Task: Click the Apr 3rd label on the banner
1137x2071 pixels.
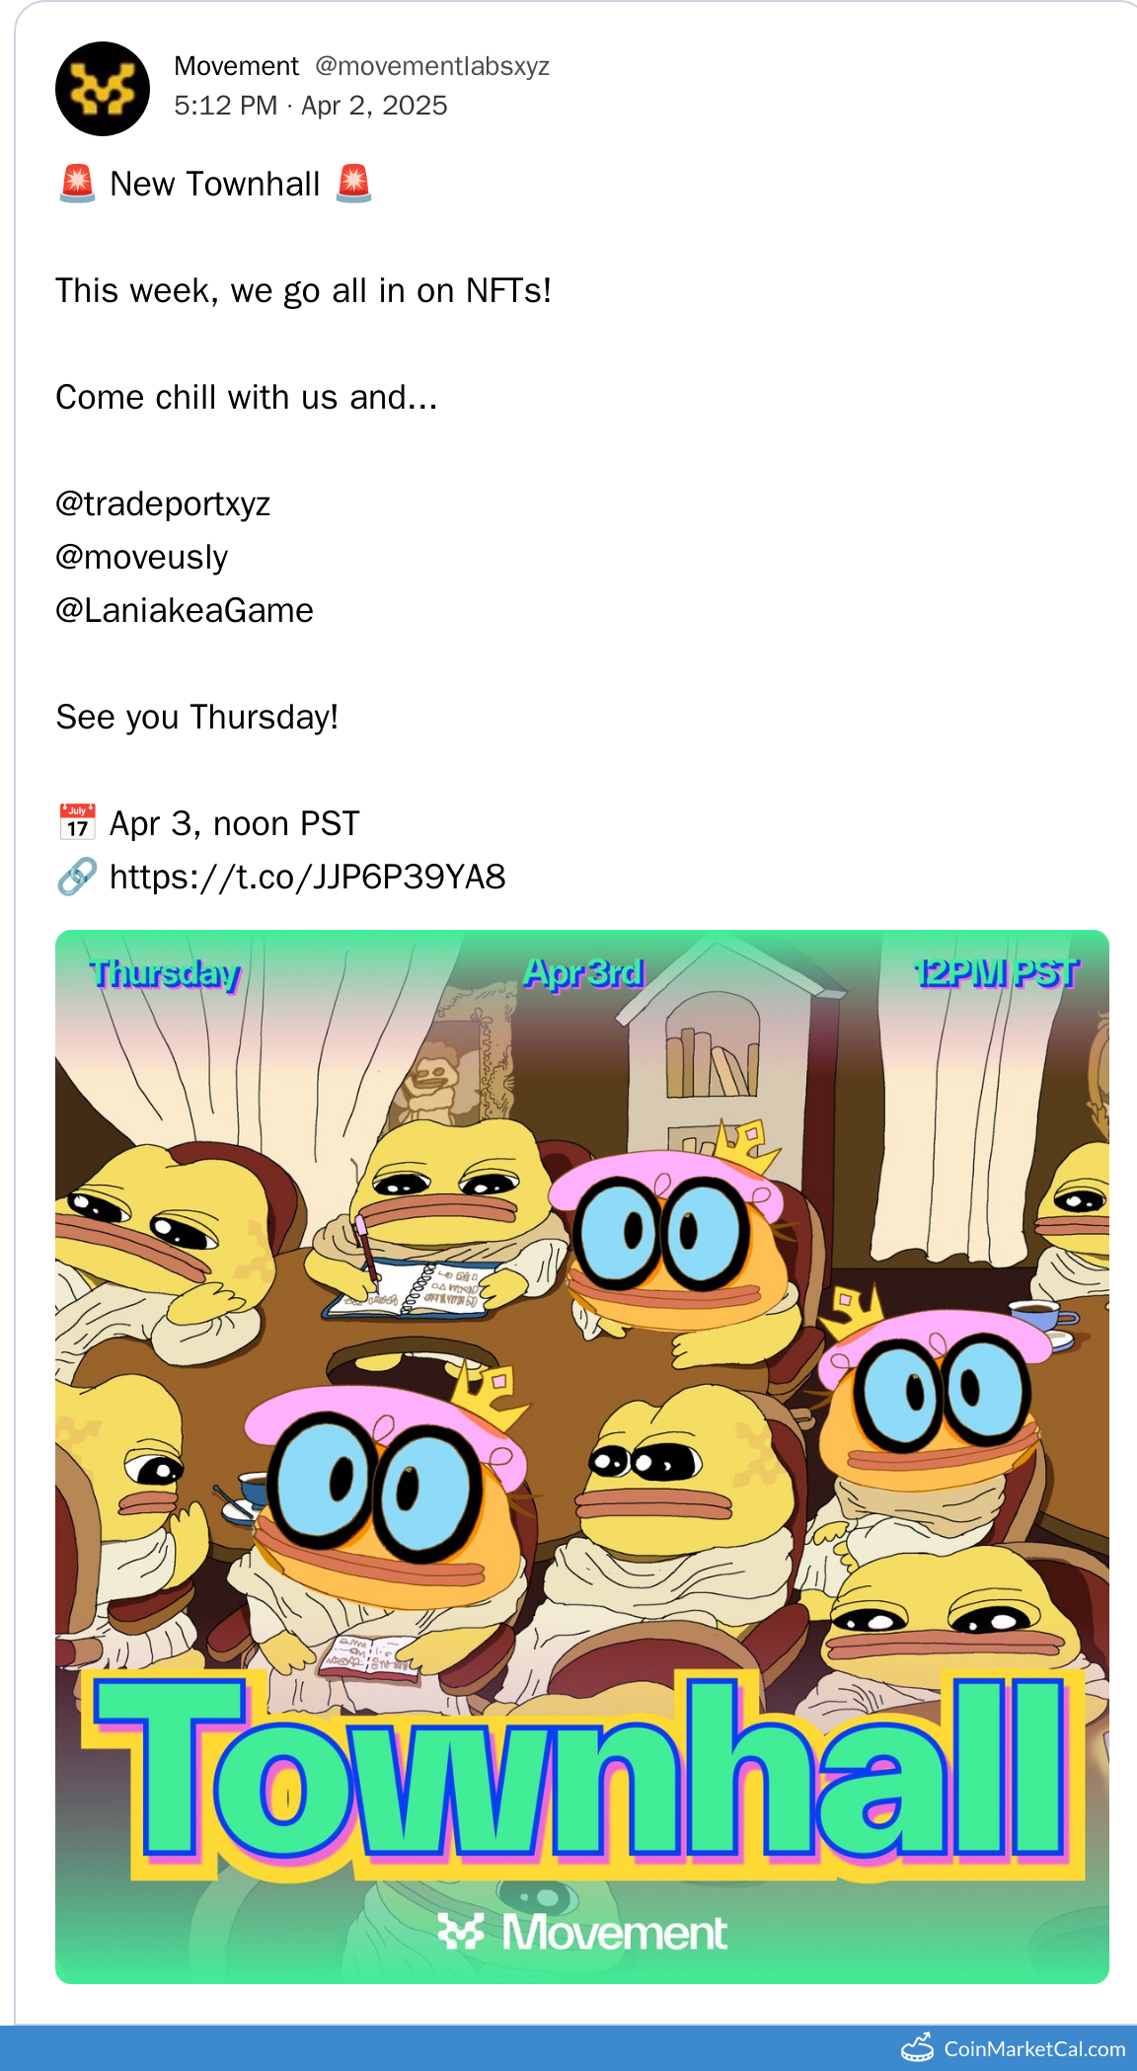Action: pos(584,973)
